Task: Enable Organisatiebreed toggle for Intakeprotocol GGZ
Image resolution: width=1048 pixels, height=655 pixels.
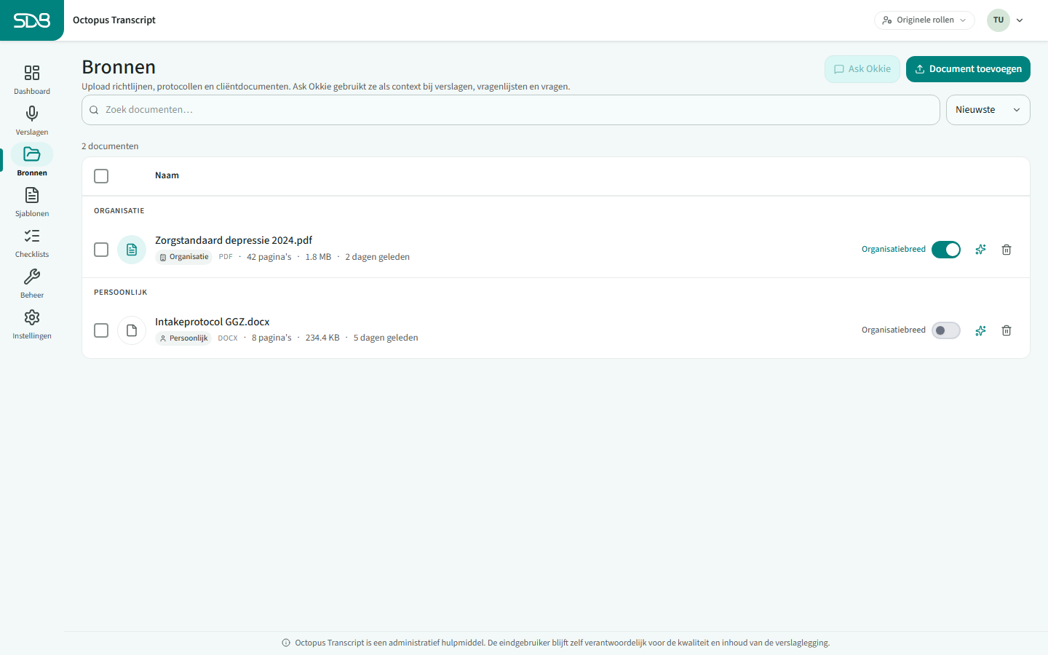Action: click(x=946, y=330)
